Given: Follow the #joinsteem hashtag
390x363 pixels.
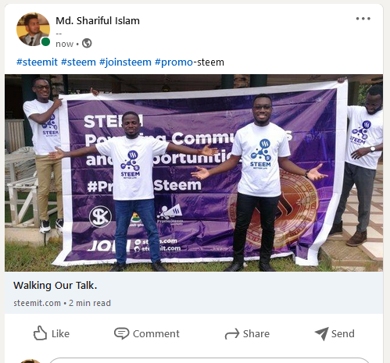Looking at the screenshot, I should point(125,62).
